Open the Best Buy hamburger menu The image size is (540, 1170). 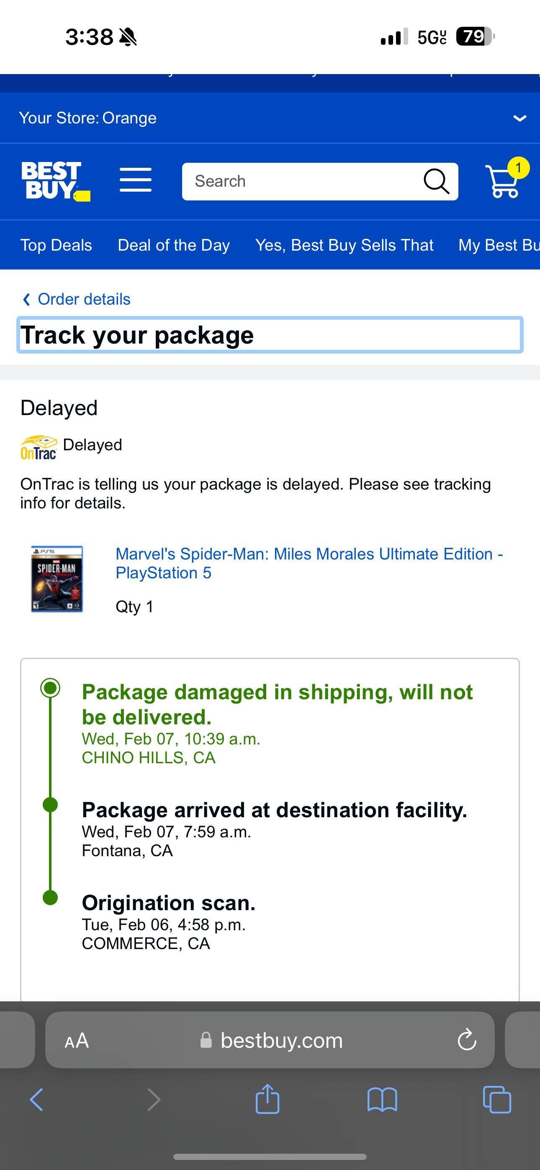tap(136, 180)
